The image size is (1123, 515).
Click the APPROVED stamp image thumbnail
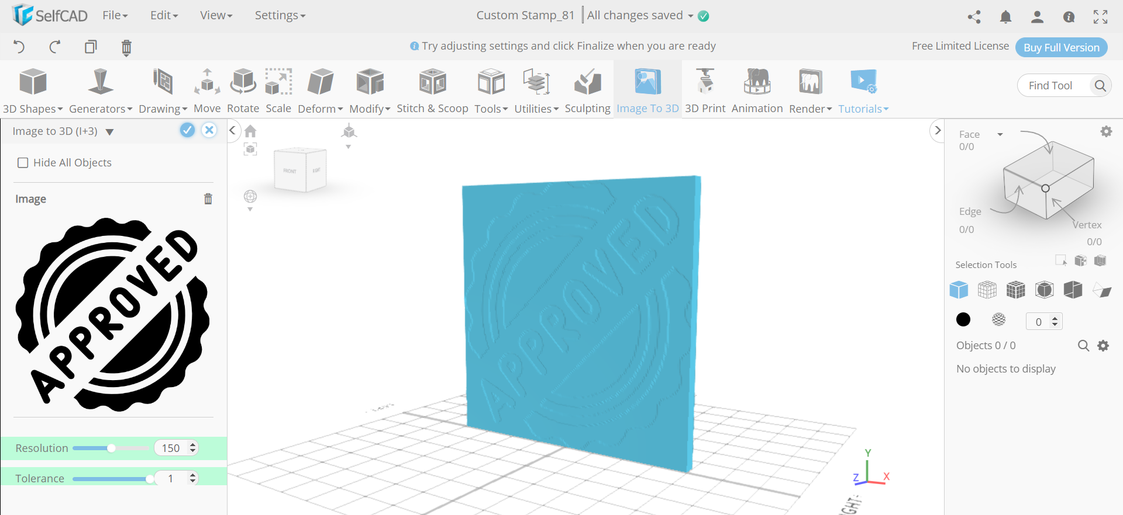pos(112,314)
